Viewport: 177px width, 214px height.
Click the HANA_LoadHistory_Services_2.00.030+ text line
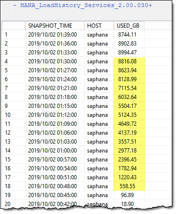pos(82,5)
